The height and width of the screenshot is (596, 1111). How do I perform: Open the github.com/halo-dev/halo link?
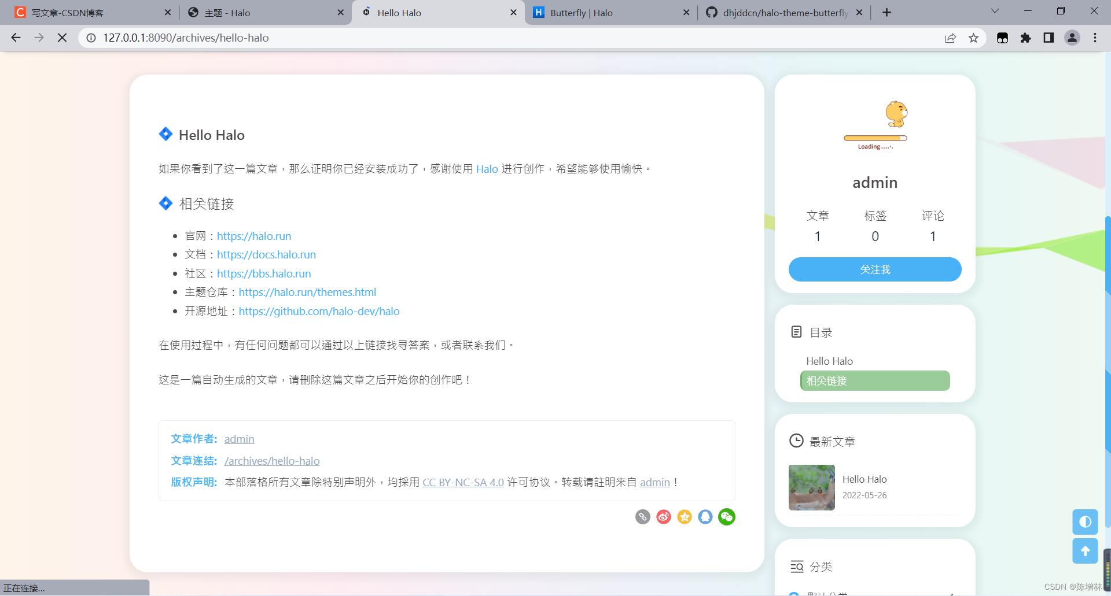pyautogui.click(x=319, y=311)
